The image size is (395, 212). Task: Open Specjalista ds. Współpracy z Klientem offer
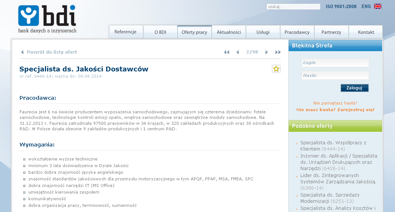pos(333,146)
